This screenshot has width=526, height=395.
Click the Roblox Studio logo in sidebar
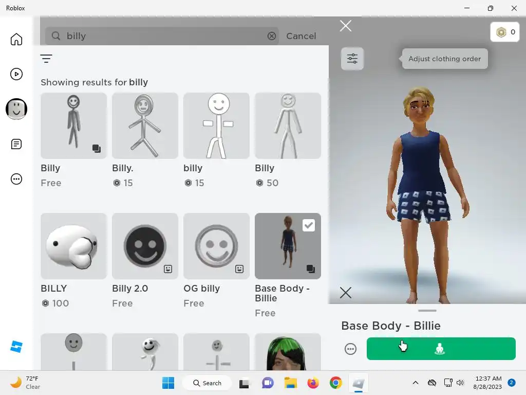16,347
